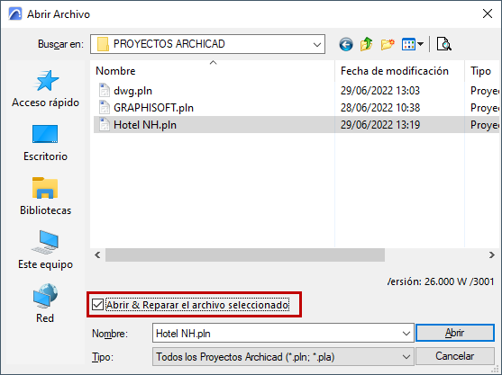Uncheck Abrir & Reparar el archivo seleccionado
This screenshot has width=502, height=375.
(97, 305)
